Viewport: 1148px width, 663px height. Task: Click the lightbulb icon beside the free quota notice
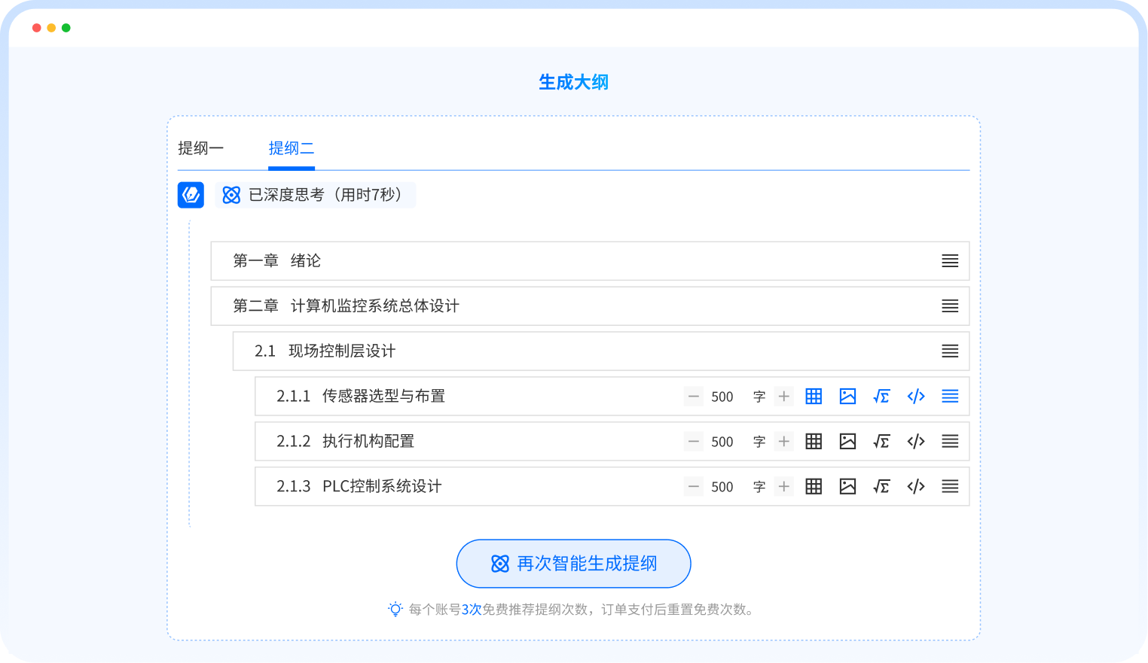click(395, 610)
